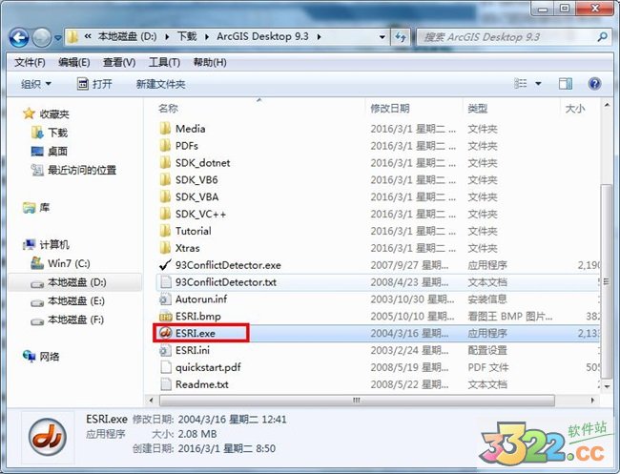The width and height of the screenshot is (620, 474).
Task: Open the 文件(F) menu
Action: point(31,62)
